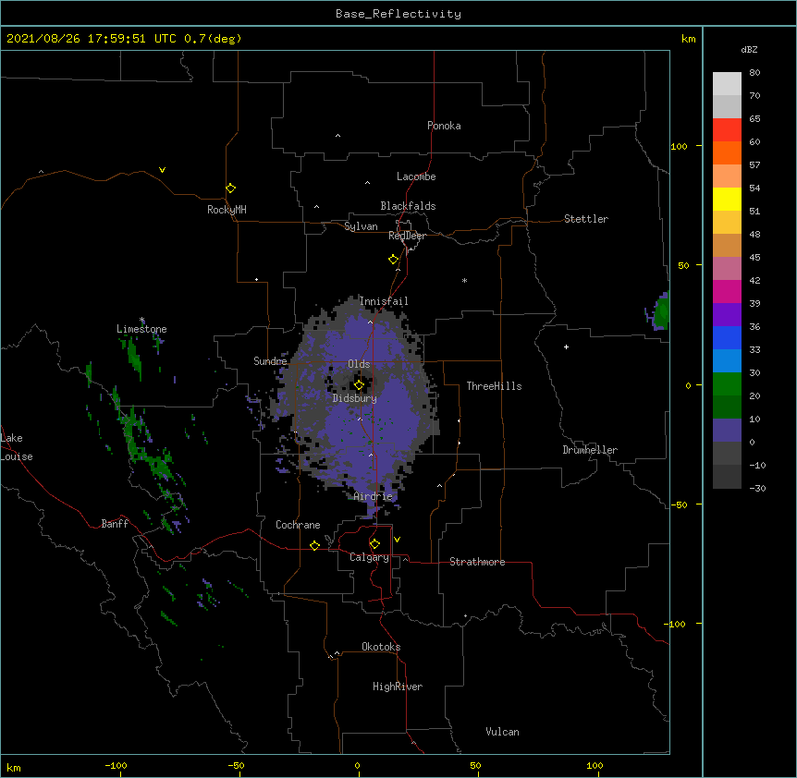Click the Olds town label
The width and height of the screenshot is (797, 778).
pos(359,364)
